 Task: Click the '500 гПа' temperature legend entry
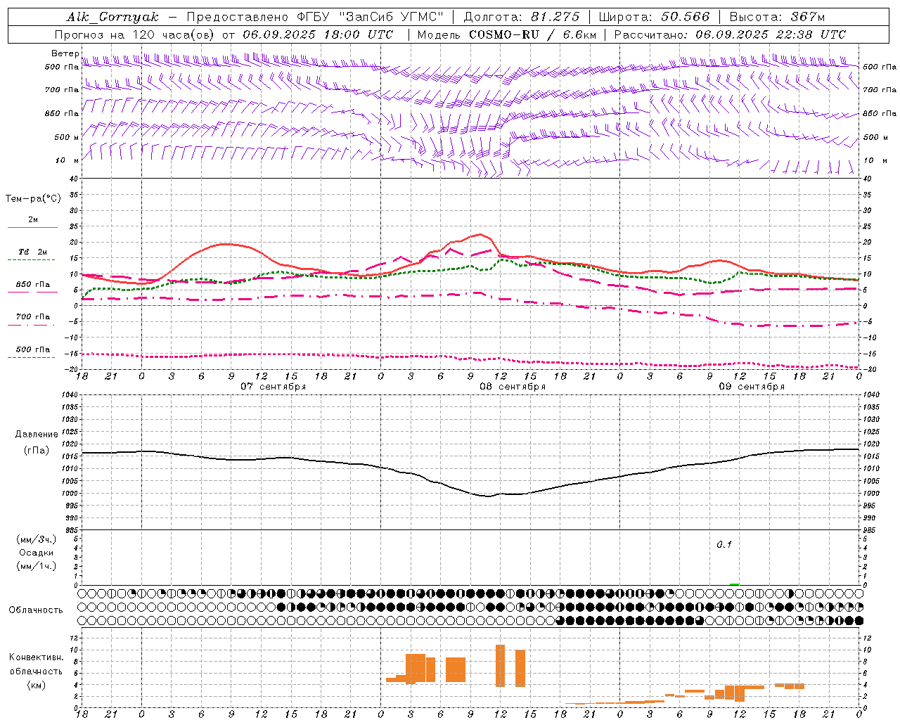click(32, 349)
